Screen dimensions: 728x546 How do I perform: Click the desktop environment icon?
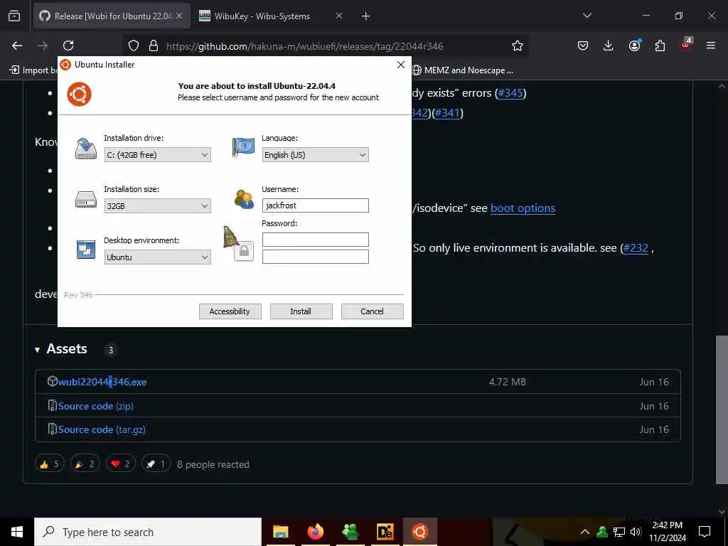click(86, 250)
